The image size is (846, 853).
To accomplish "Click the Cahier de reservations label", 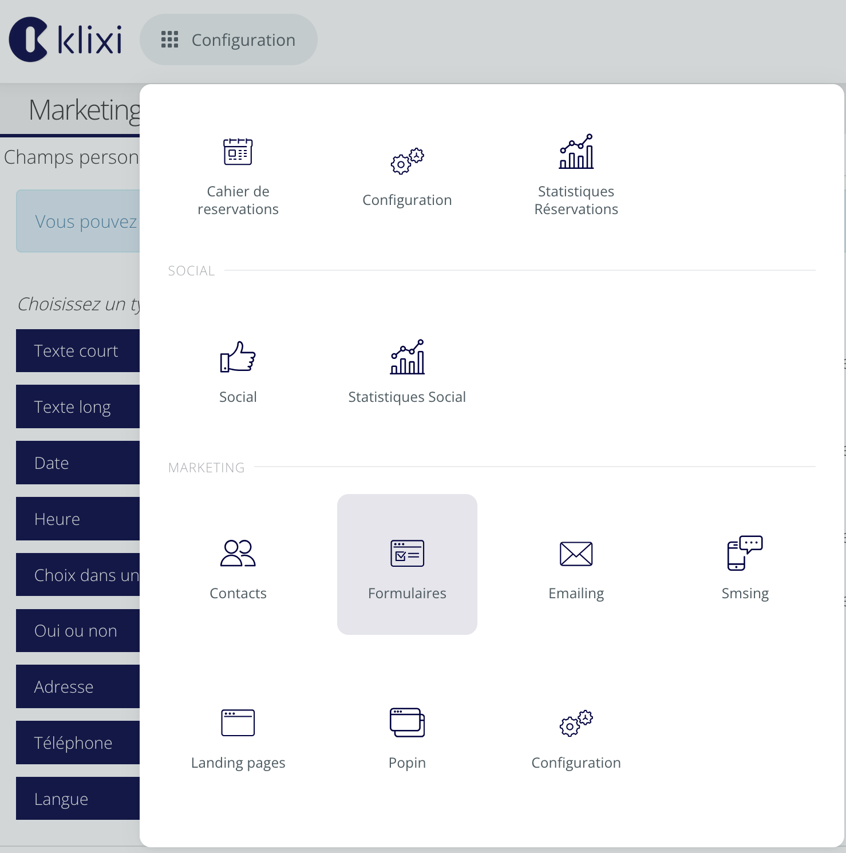I will [x=238, y=200].
